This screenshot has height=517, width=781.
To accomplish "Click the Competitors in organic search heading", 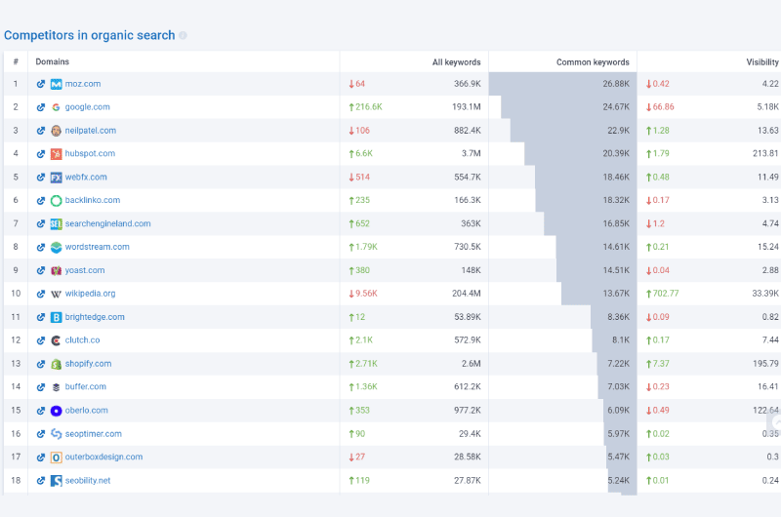I will [90, 35].
